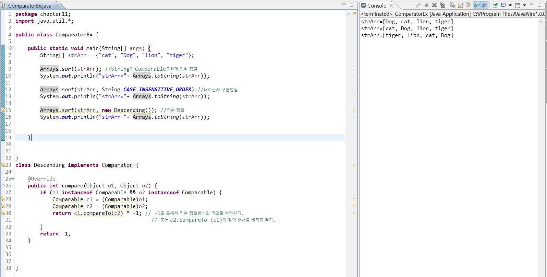Collapse the main method fold at line 6
547x277 pixels.
point(13,48)
